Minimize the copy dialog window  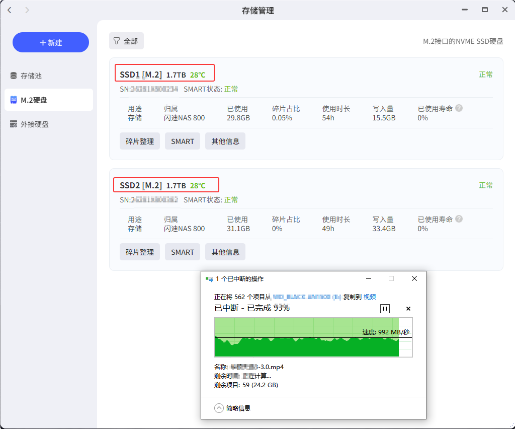(369, 279)
